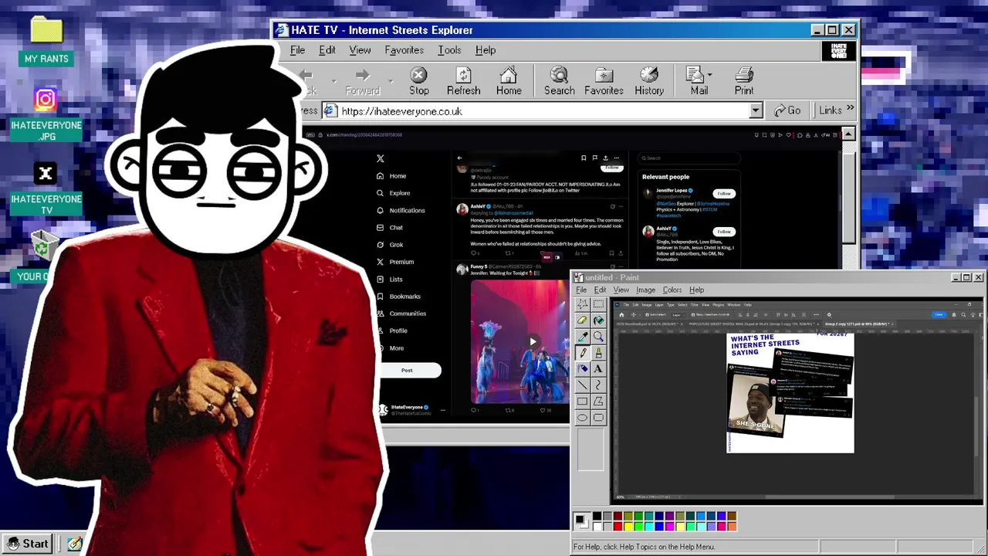Click the Go button by the address bar

787,110
